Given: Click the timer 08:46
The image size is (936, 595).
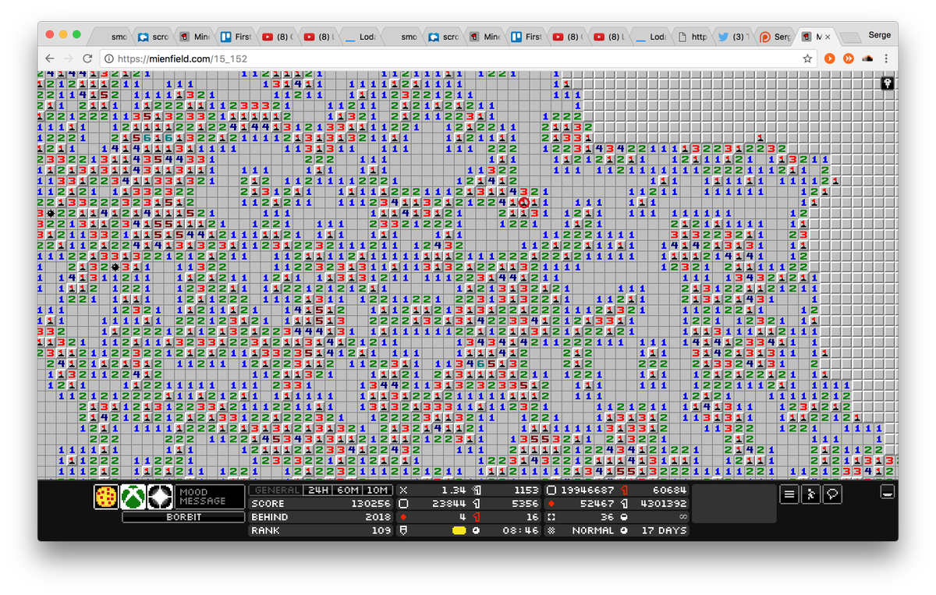Looking at the screenshot, I should pyautogui.click(x=520, y=530).
